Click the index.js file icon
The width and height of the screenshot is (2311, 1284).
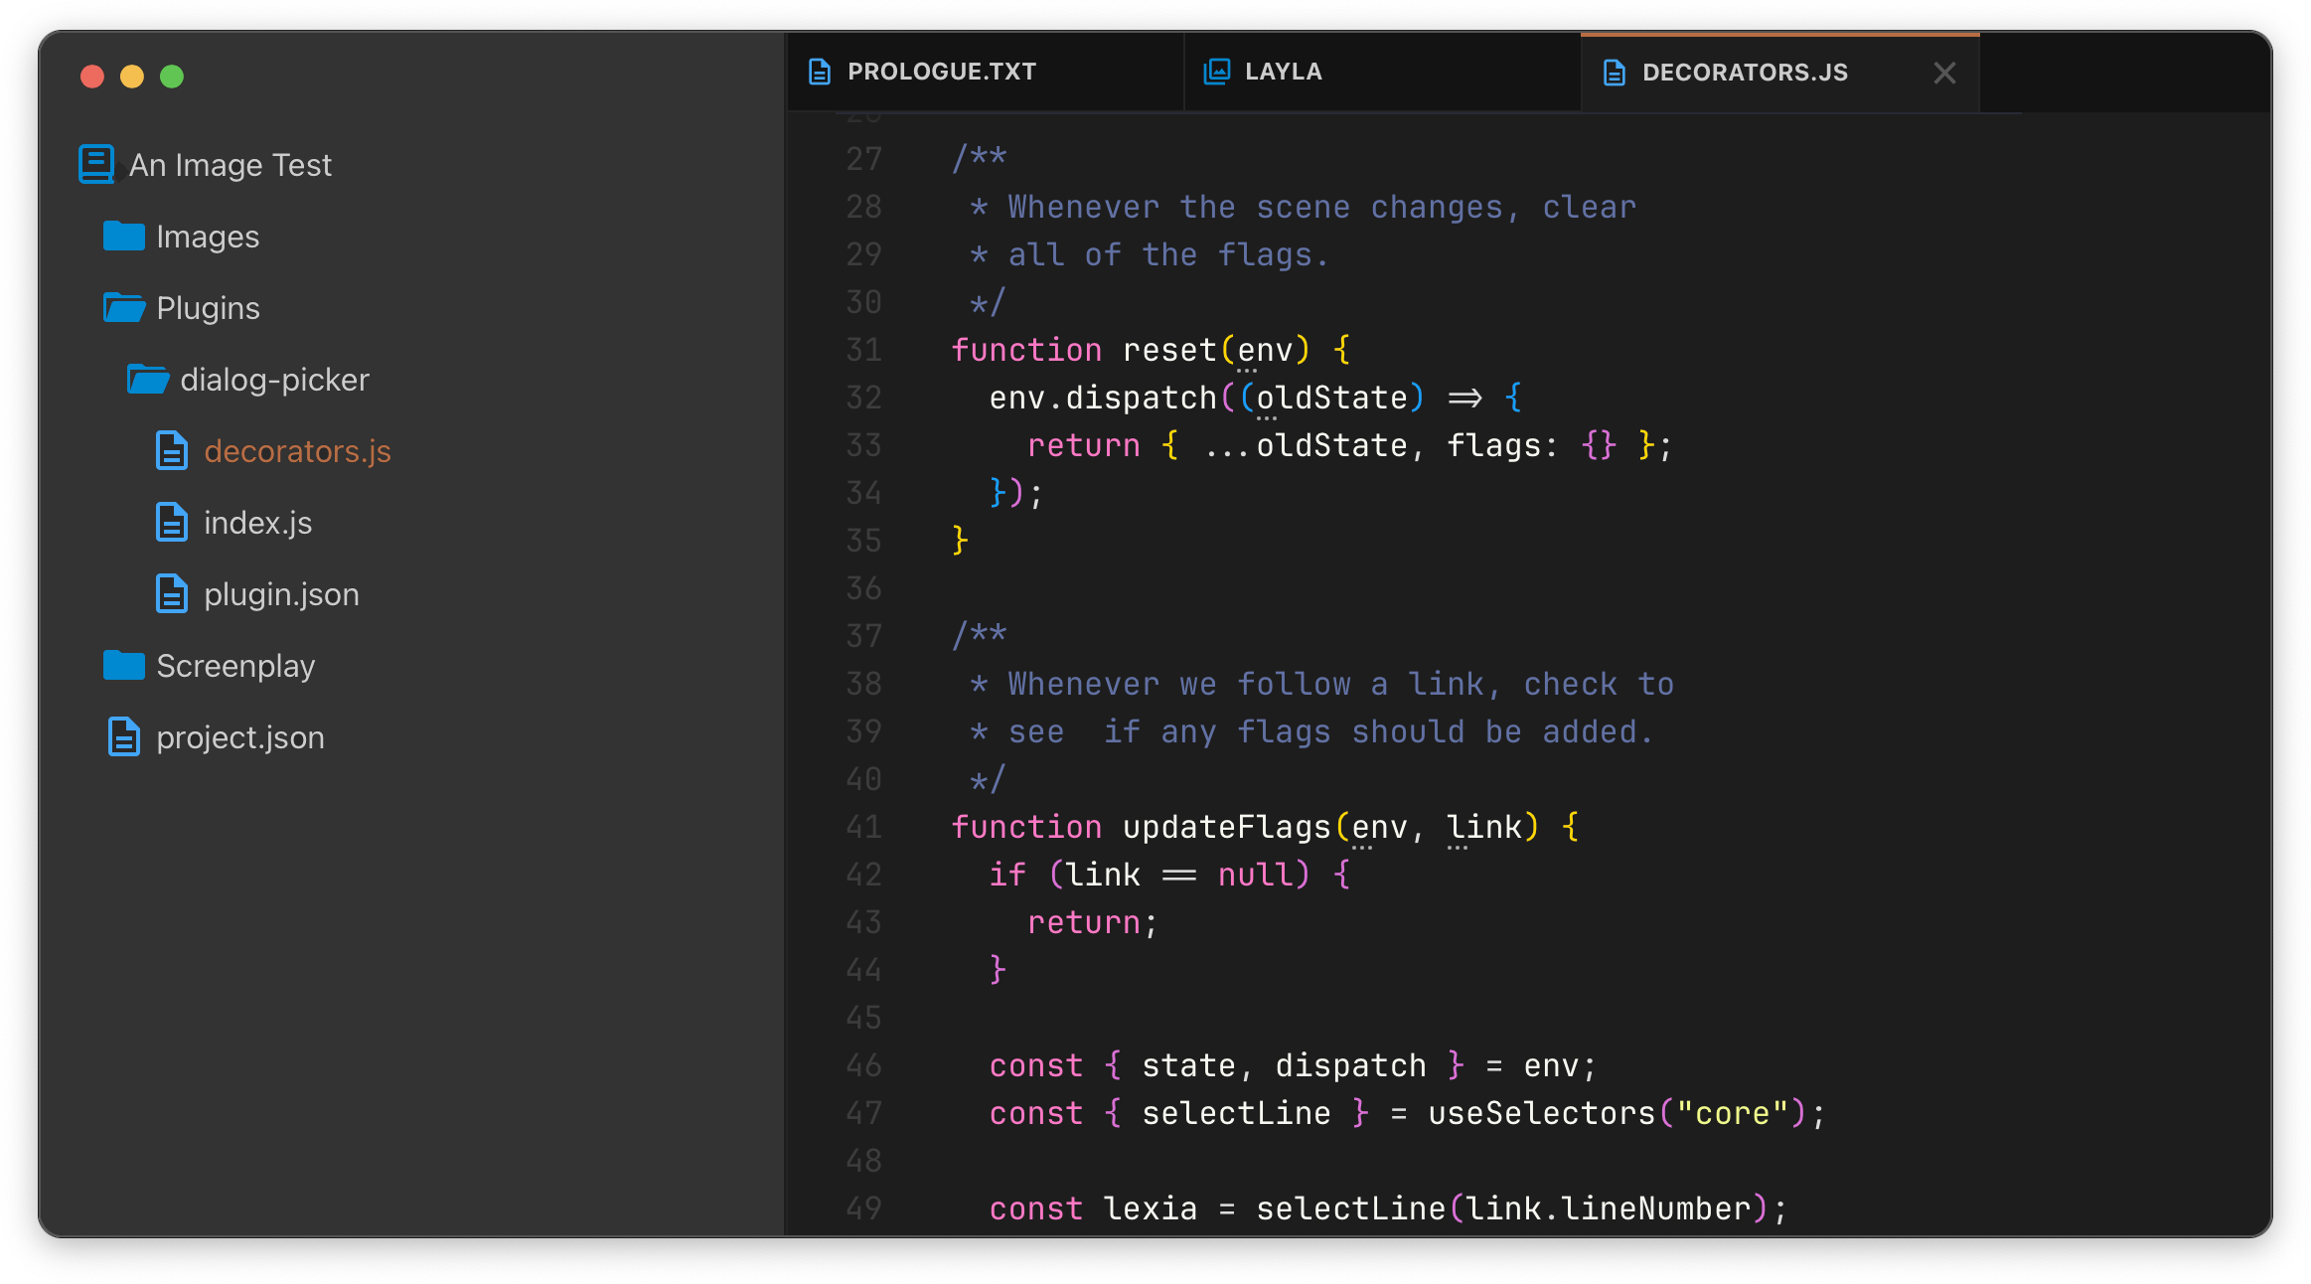click(x=172, y=523)
